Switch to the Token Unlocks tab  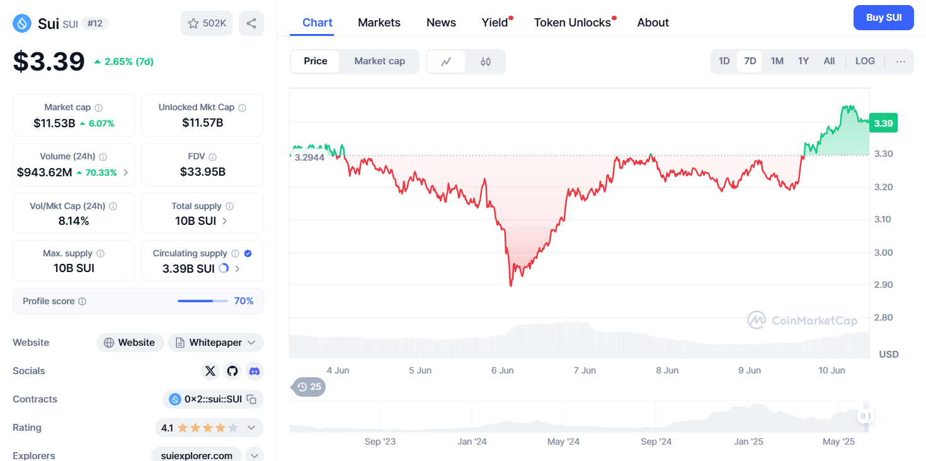tap(572, 23)
